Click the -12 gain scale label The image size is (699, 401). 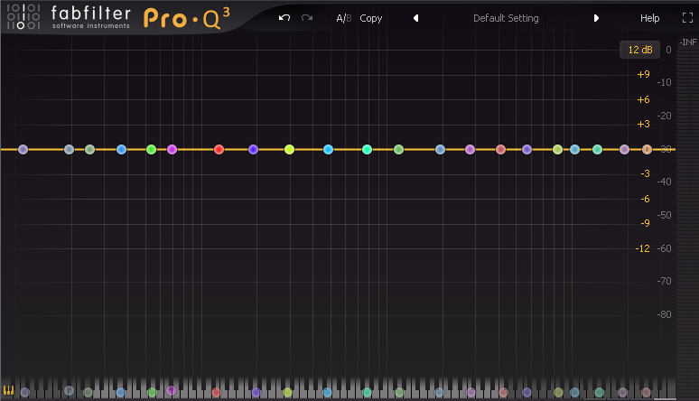pos(642,248)
